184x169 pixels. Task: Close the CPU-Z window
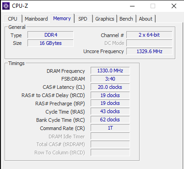tap(174, 6)
